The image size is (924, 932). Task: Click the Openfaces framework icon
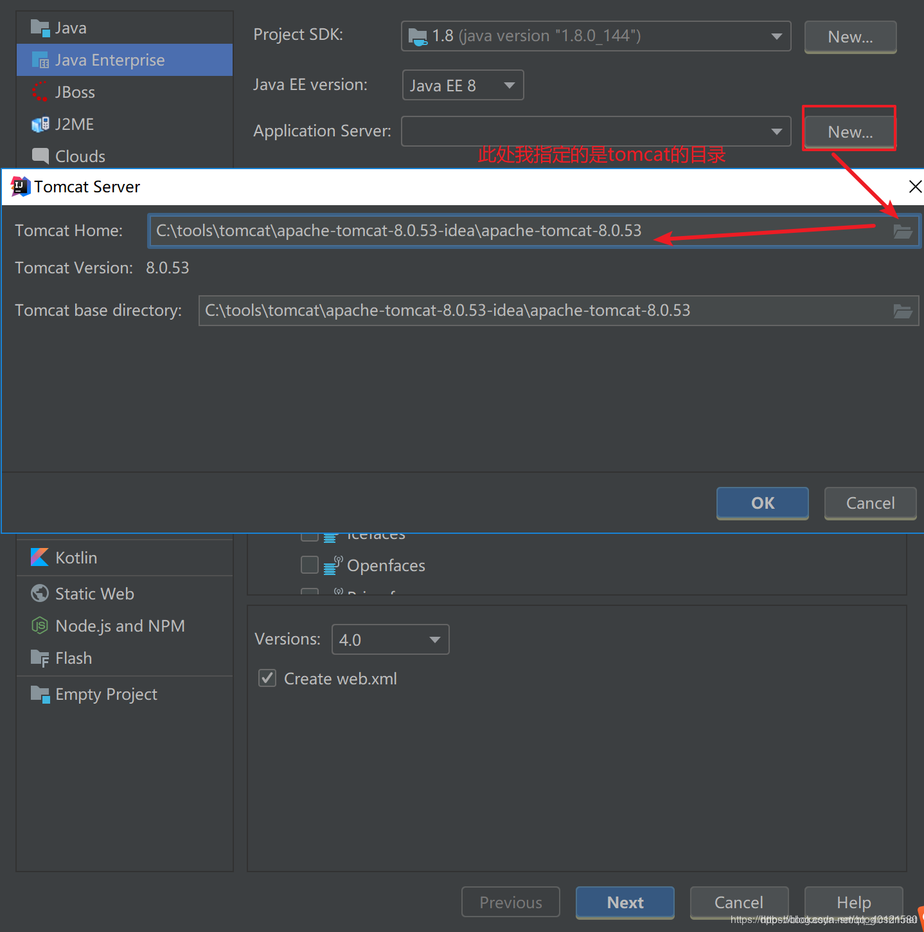click(x=333, y=565)
